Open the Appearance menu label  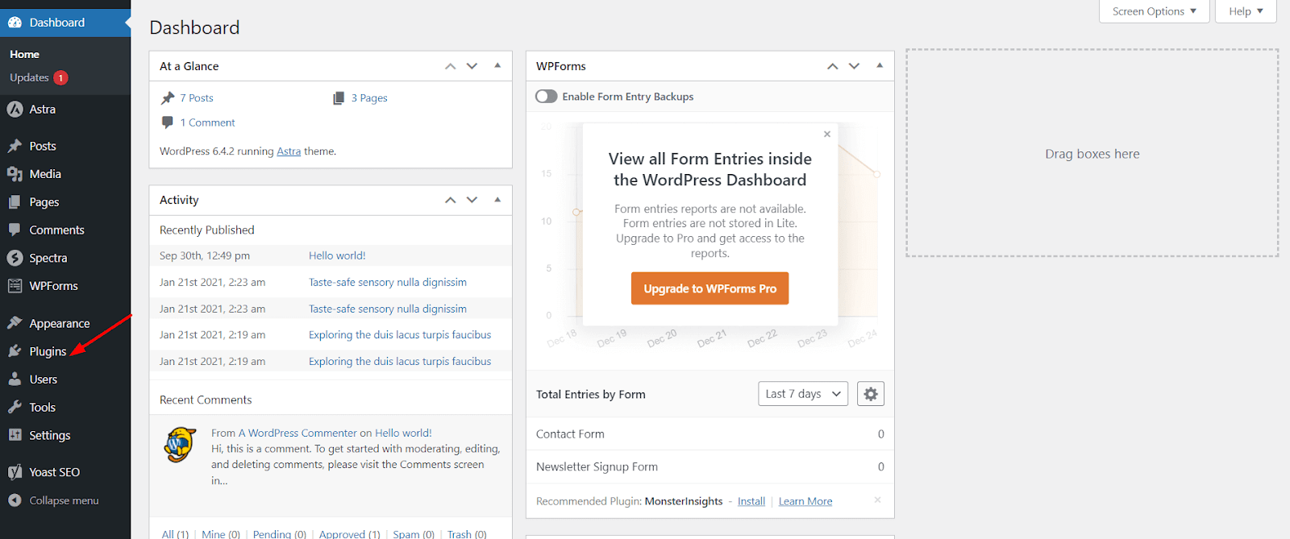tap(60, 323)
